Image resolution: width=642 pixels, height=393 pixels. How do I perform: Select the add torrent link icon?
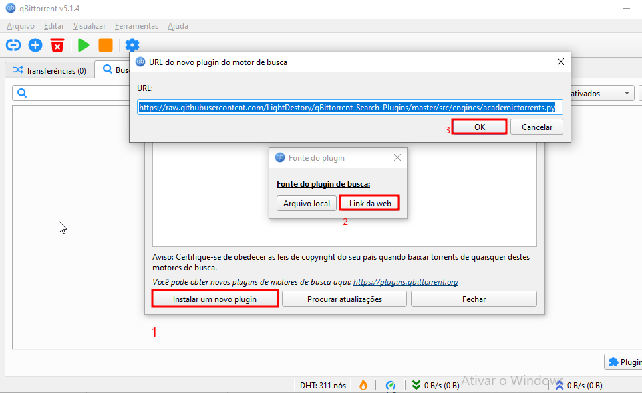pos(13,45)
